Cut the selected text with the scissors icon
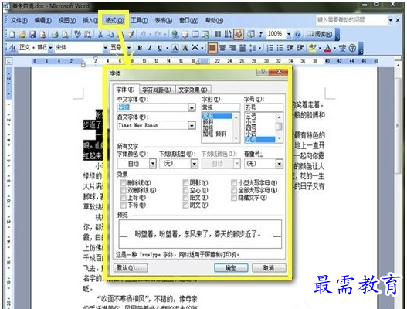The image size is (407, 309). [x=100, y=34]
